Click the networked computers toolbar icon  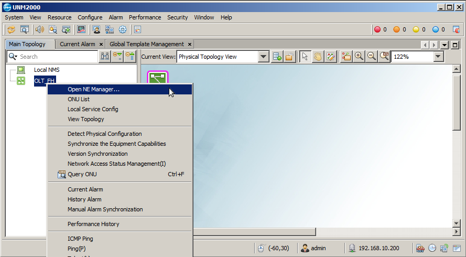coord(110,29)
